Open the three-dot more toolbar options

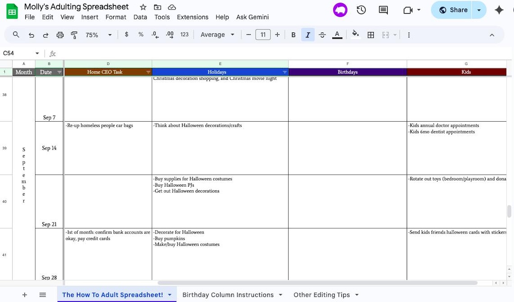tap(409, 35)
